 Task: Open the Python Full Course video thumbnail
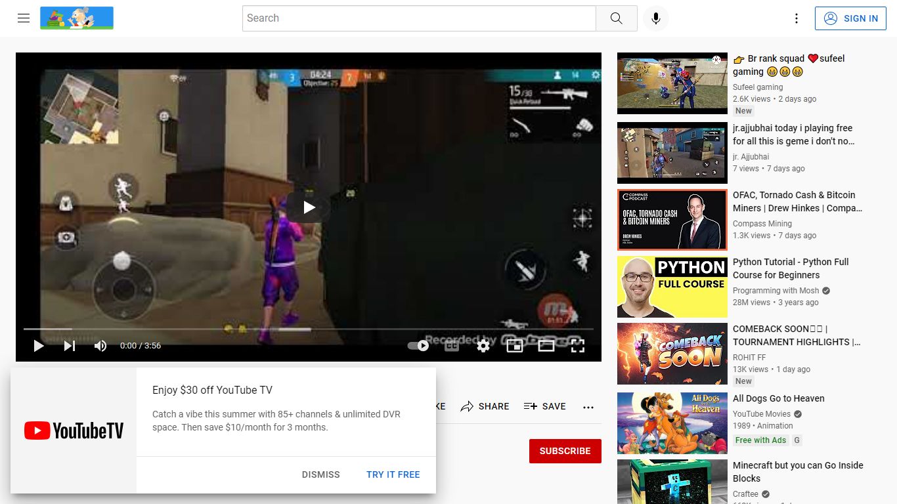pos(672,287)
